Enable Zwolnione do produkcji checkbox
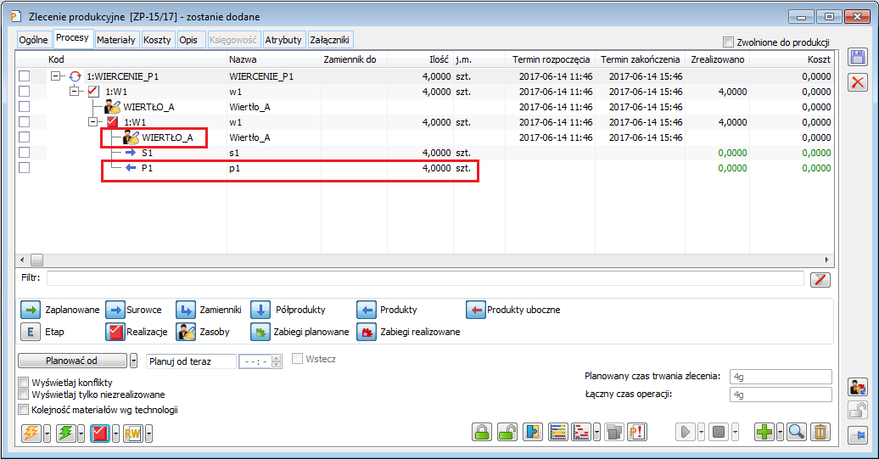The width and height of the screenshot is (879, 459). coord(728,42)
